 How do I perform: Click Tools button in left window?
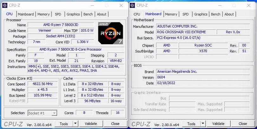coord(63,124)
